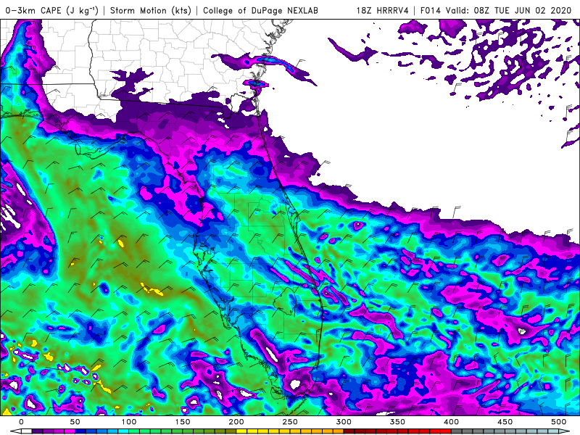Click the color bar label '250'
Screen dimensions: 580x435
(x=289, y=422)
